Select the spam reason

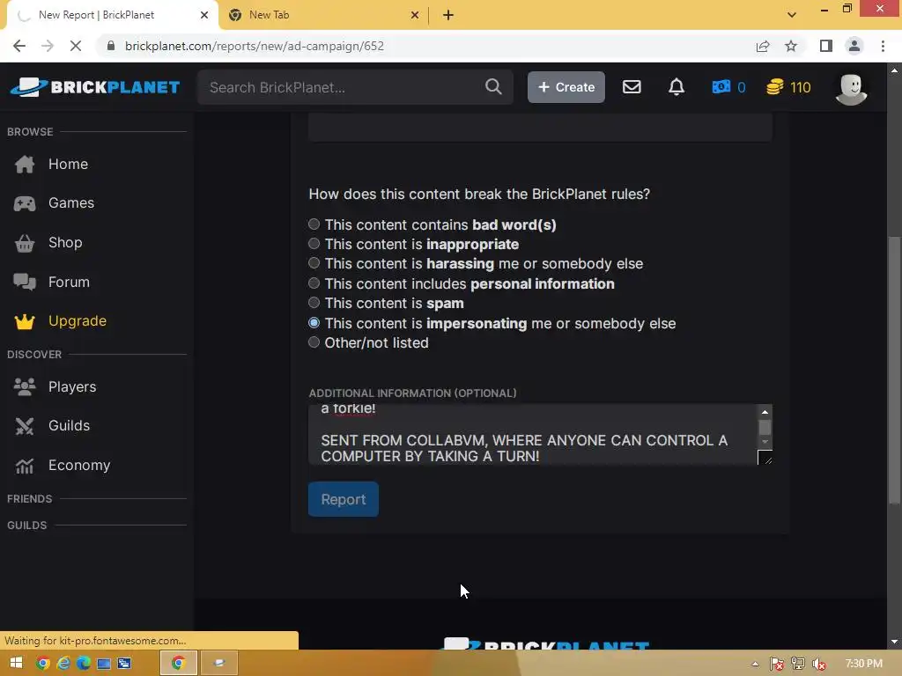point(314,303)
